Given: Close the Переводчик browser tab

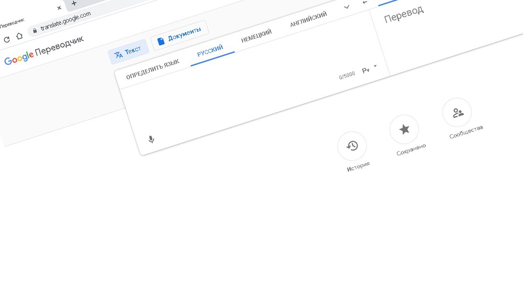Looking at the screenshot, I should [x=59, y=8].
